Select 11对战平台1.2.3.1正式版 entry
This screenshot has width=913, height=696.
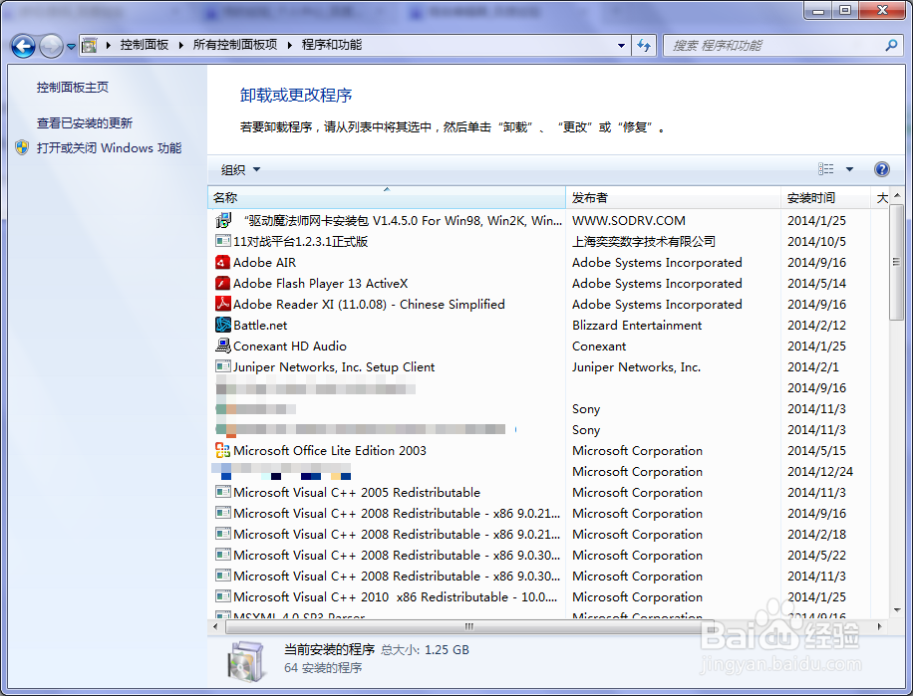pyautogui.click(x=300, y=241)
